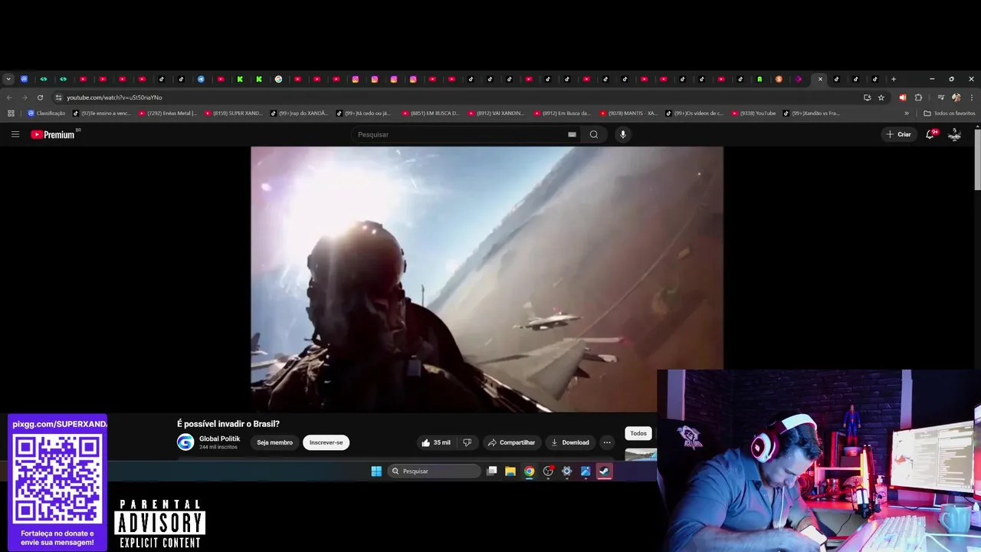Open the gear settings app on taskbar
Image resolution: width=981 pixels, height=552 pixels.
tap(567, 472)
